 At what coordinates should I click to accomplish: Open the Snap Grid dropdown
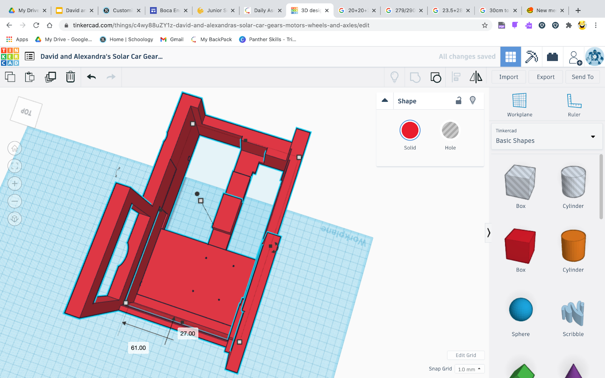tap(469, 369)
